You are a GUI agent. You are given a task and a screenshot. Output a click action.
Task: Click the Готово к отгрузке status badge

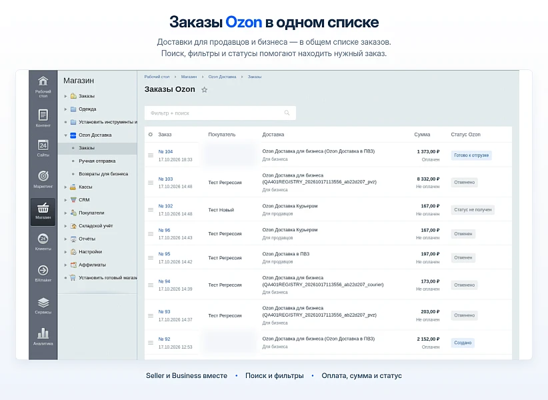click(471, 155)
